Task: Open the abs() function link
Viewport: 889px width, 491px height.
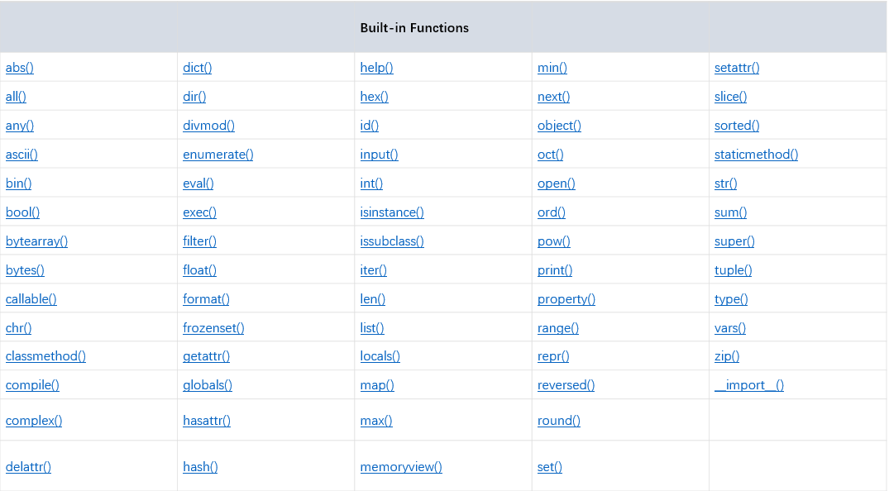Action: [20, 68]
